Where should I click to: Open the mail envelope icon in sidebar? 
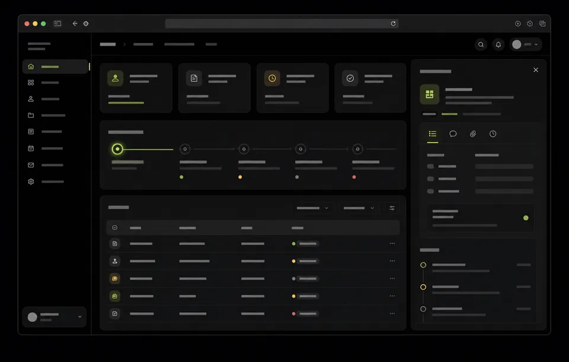coord(31,165)
